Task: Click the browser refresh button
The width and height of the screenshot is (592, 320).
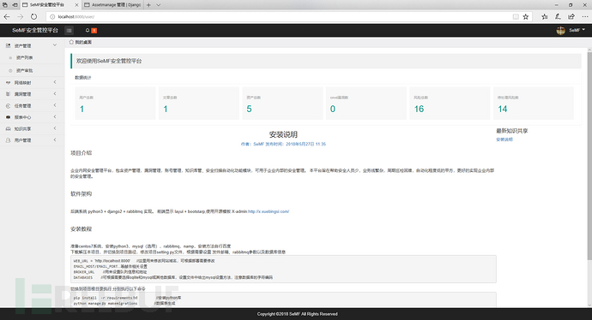Action: (33, 16)
